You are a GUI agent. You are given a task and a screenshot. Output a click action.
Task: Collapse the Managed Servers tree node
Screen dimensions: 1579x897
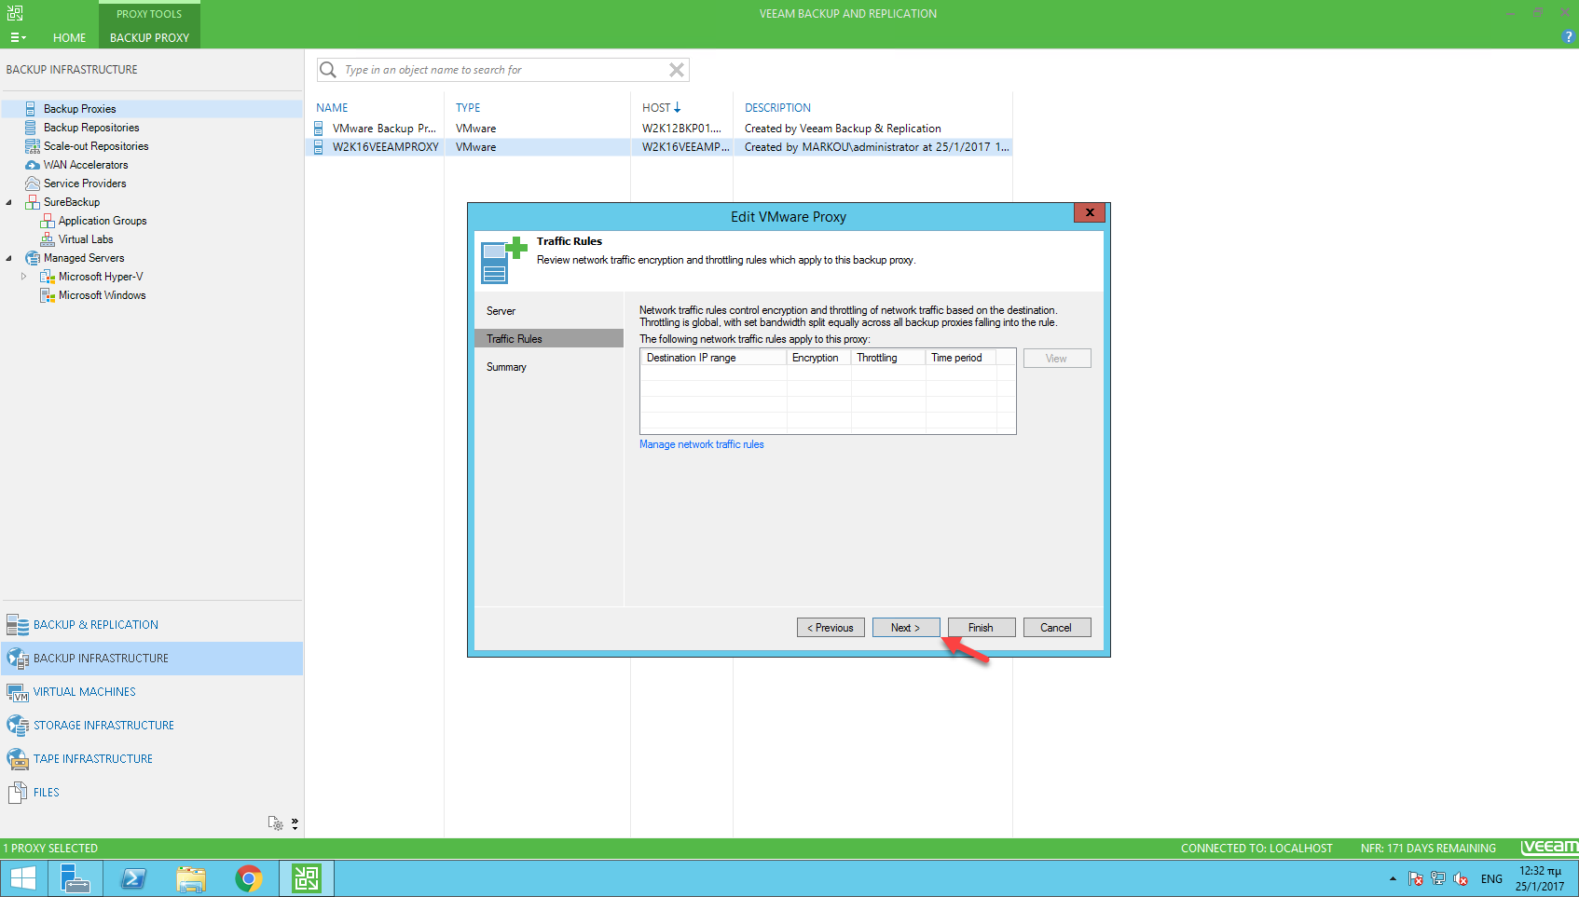tap(9, 258)
